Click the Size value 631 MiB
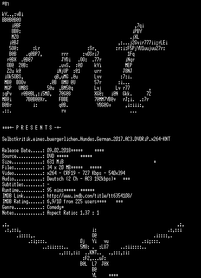Screen dimensions: 201x278 pyautogui.click(x=55, y=162)
